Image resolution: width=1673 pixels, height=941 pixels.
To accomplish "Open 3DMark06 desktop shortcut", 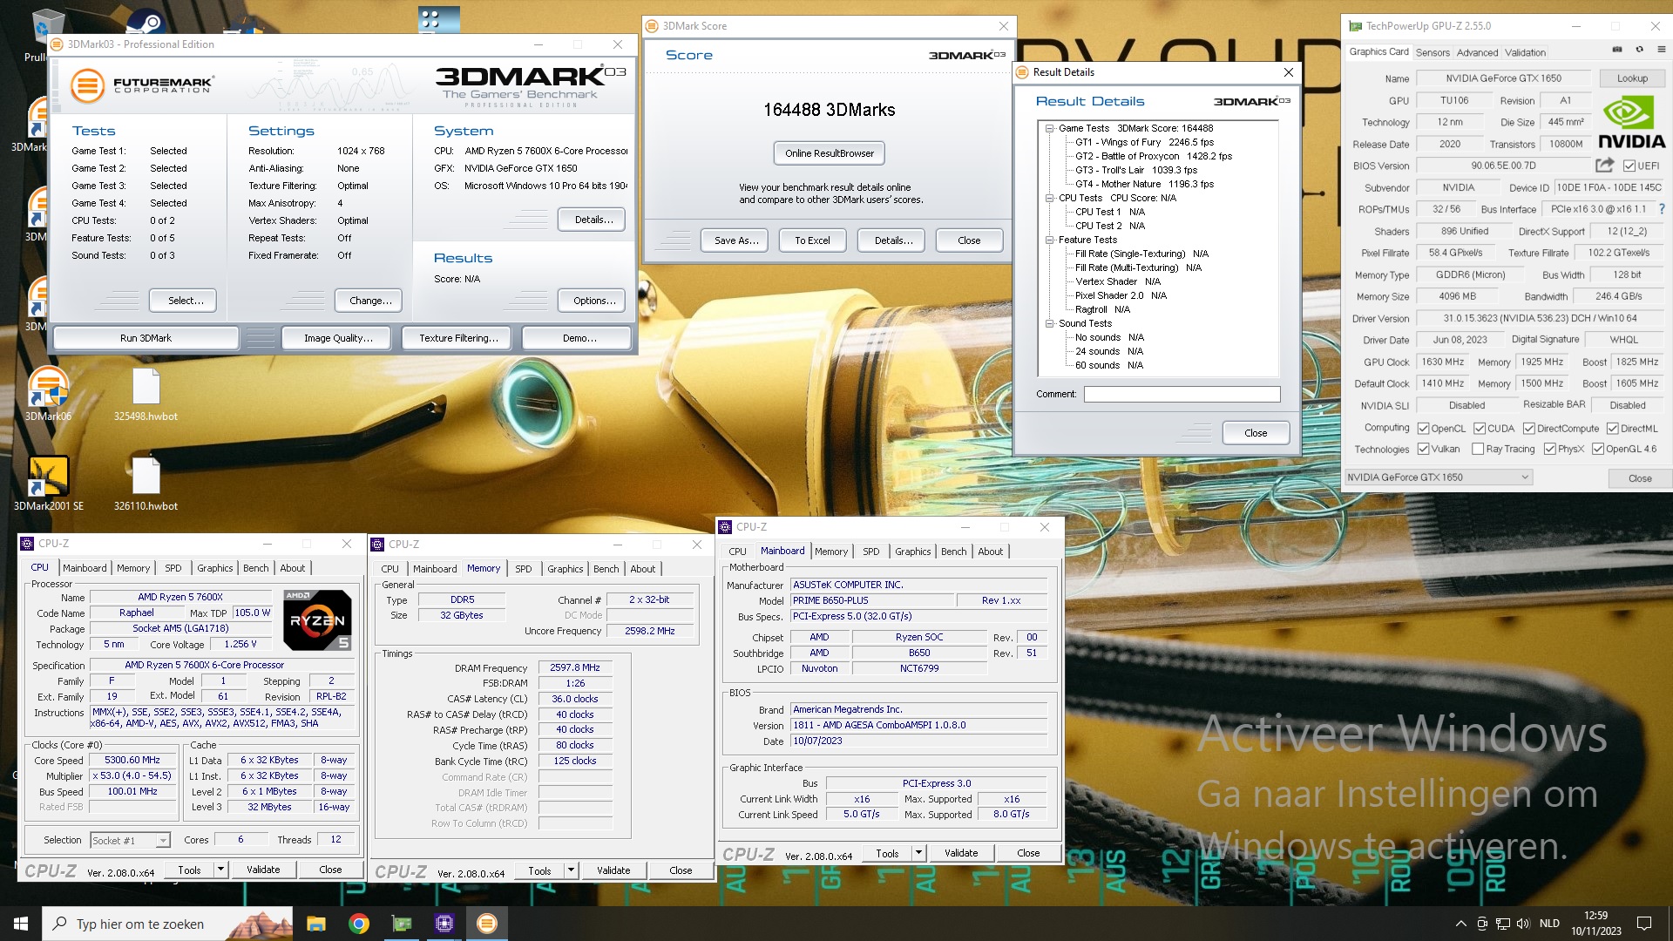I will (48, 394).
